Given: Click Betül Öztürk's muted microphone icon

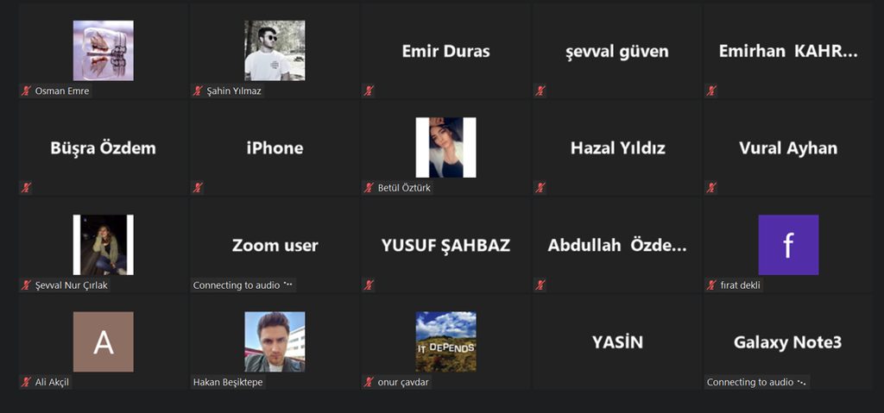Looking at the screenshot, I should point(369,188).
